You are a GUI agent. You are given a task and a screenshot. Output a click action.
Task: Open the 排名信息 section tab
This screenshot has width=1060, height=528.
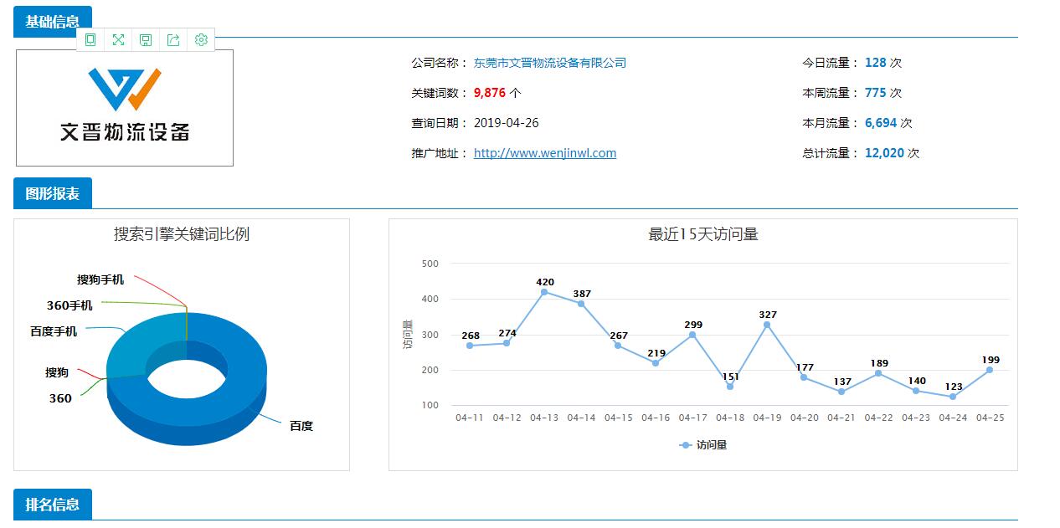(x=53, y=505)
